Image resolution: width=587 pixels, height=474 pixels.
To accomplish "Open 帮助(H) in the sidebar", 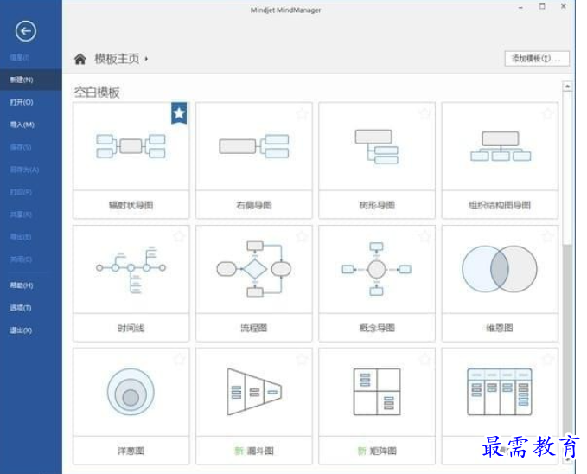I will [22, 285].
